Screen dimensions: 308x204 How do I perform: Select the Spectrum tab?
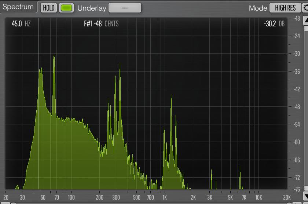point(18,7)
